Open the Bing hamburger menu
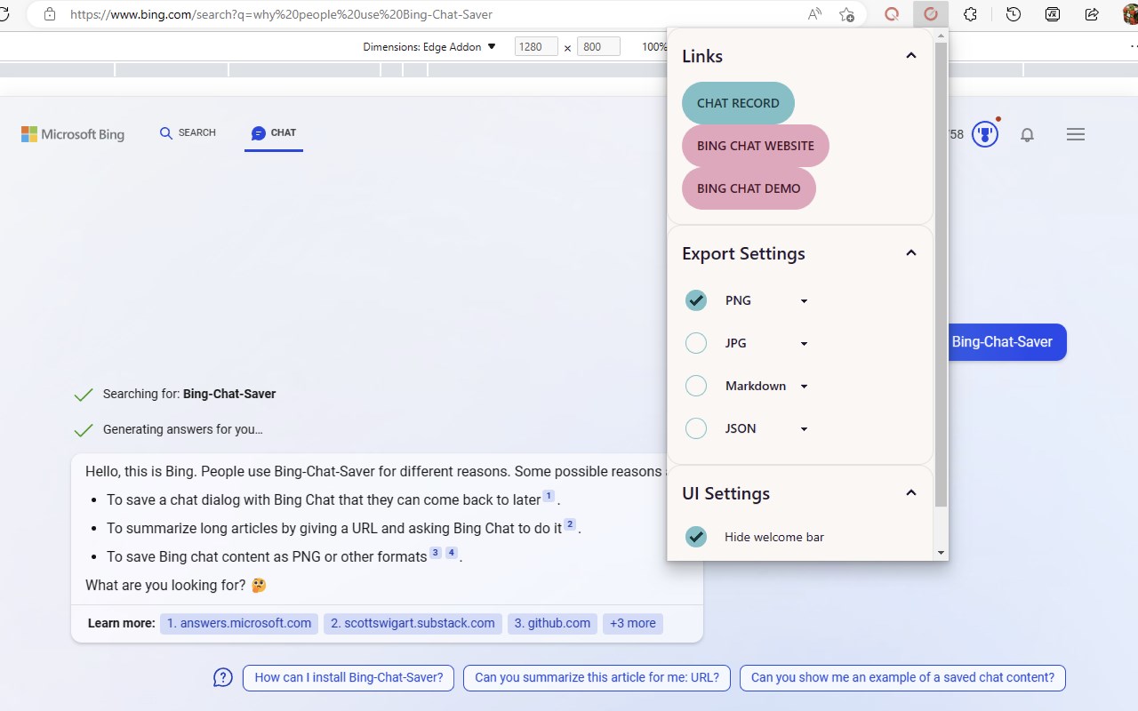The width and height of the screenshot is (1138, 711). point(1076,134)
